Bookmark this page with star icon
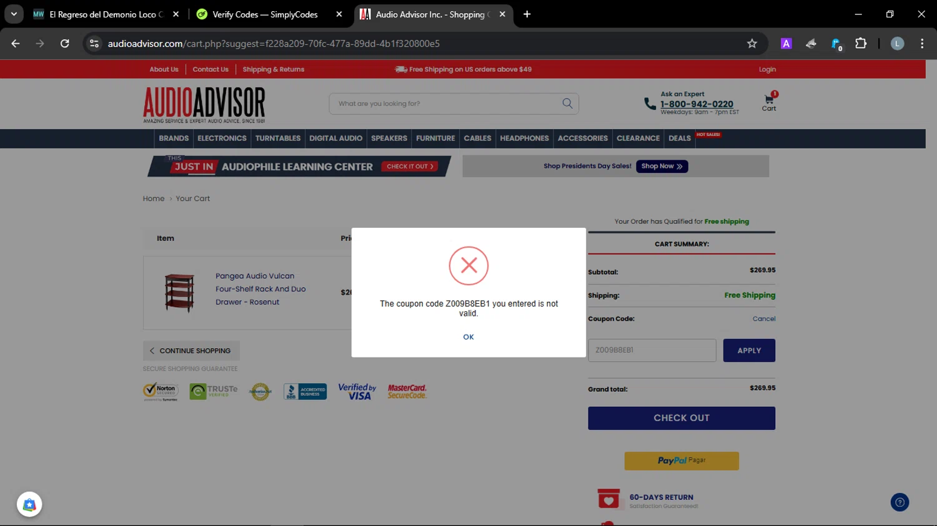Viewport: 937px width, 526px height. click(752, 44)
